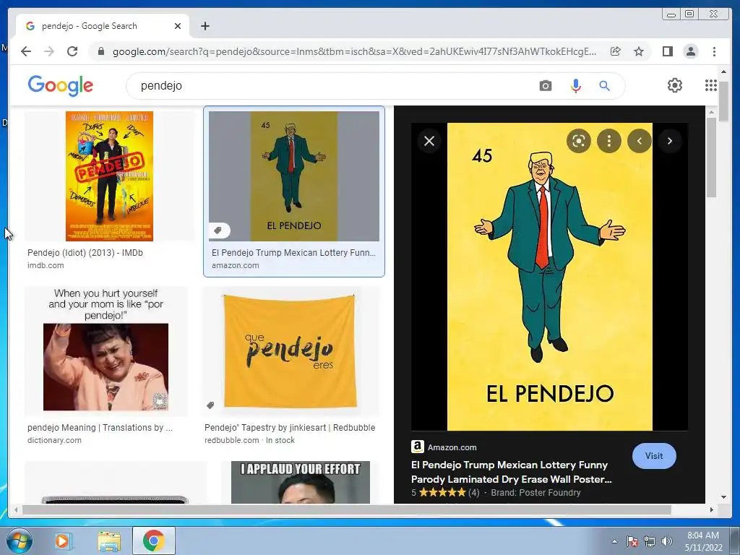The height and width of the screenshot is (555, 740).
Task: Click horizontal scrollbar right arrow
Action: tap(712, 509)
